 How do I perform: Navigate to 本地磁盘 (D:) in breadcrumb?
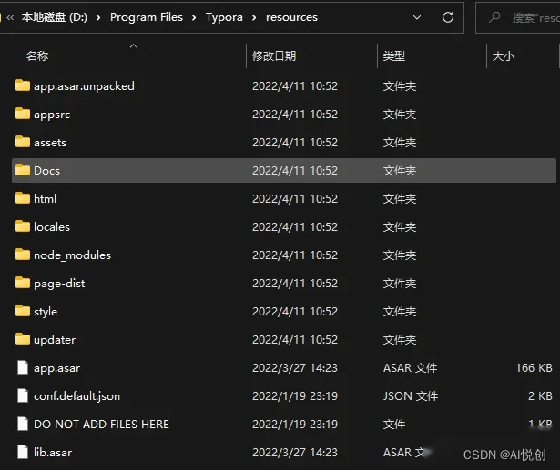(55, 17)
